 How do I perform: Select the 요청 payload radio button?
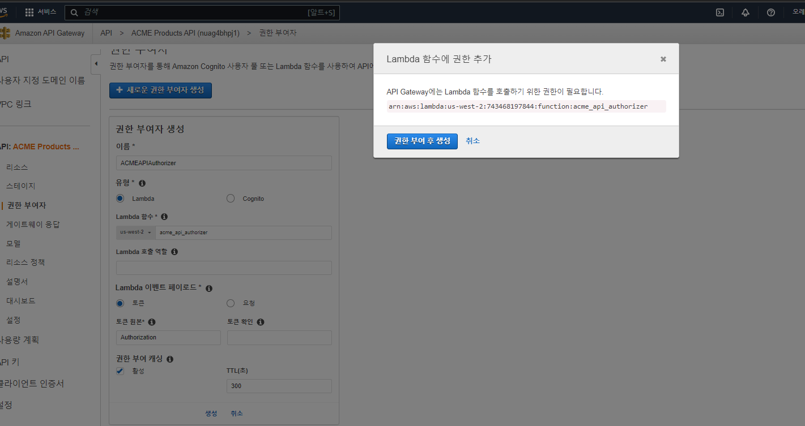point(231,303)
